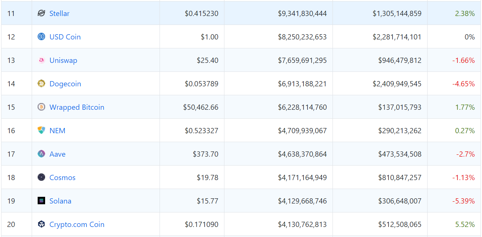Click the Solana logo icon
Image resolution: width=482 pixels, height=237 pixels.
(41, 201)
